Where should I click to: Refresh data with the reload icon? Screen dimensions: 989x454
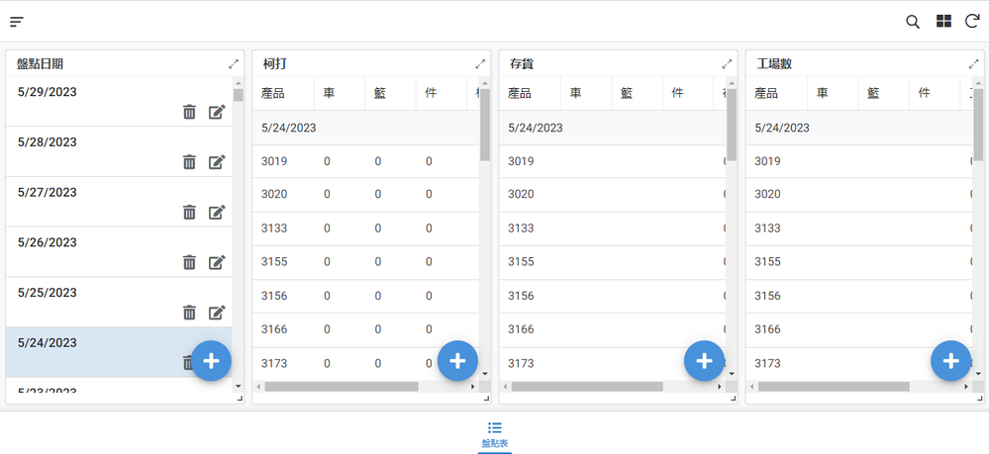click(972, 22)
